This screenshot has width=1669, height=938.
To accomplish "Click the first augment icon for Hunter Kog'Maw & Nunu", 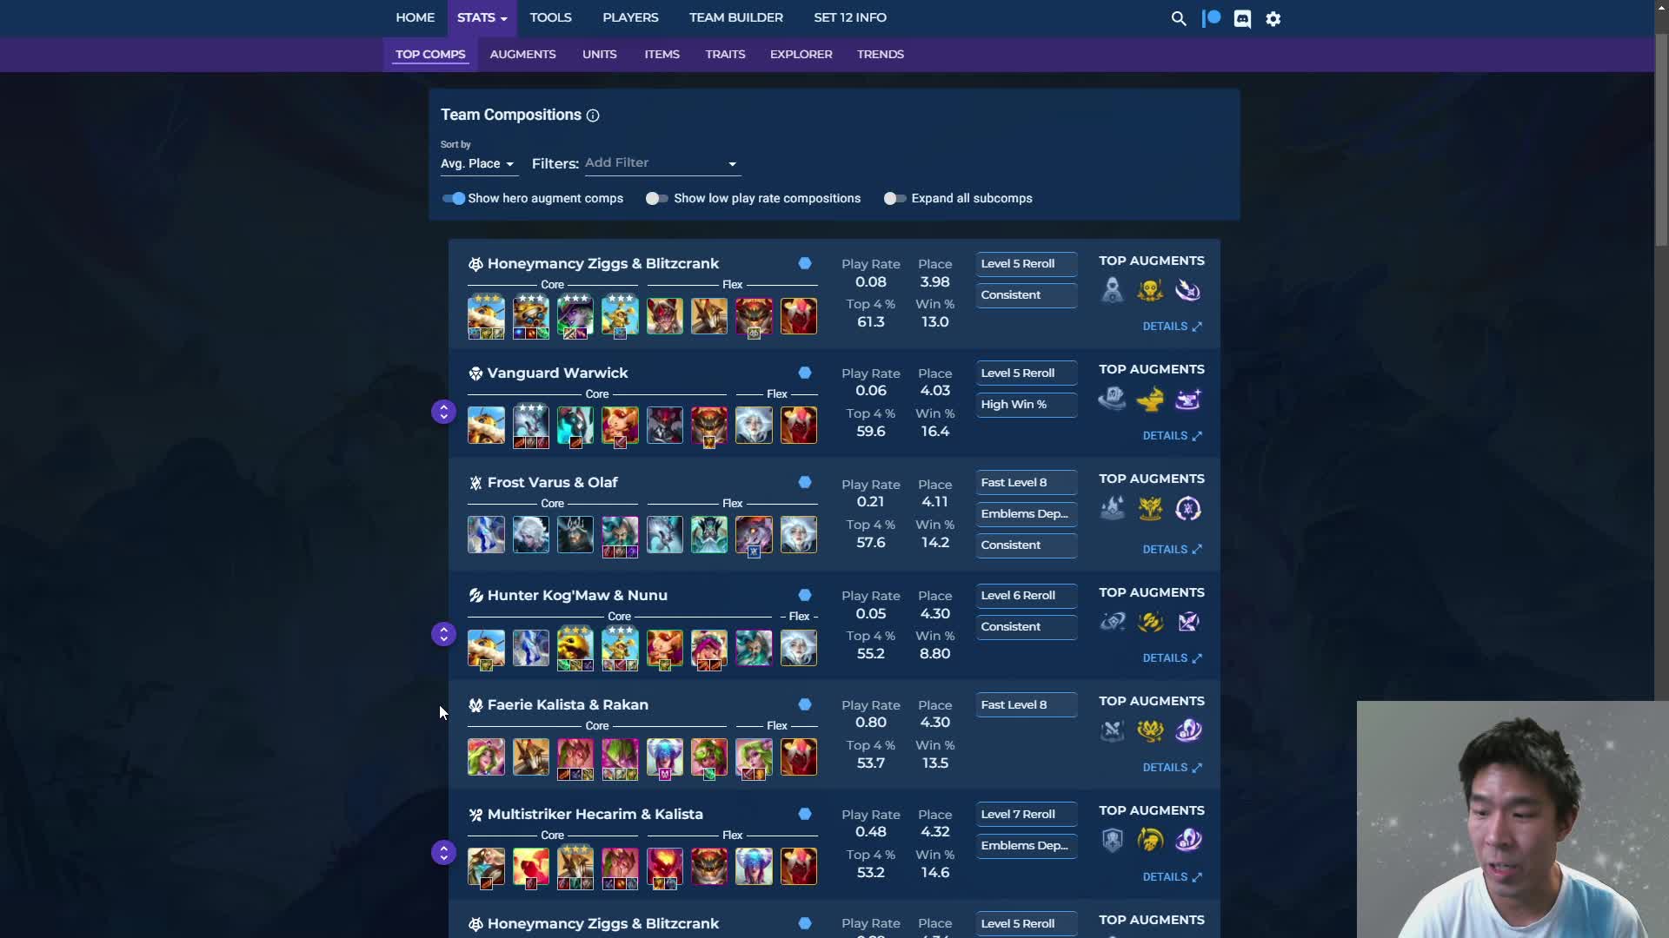I will pos(1112,622).
